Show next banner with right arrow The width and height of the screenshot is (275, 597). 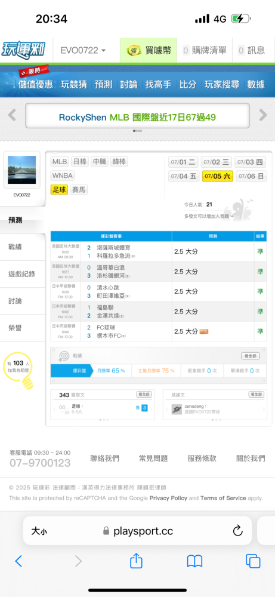(263, 115)
